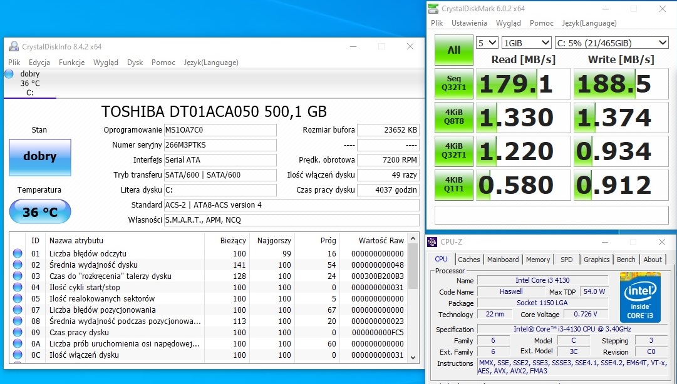The image size is (677, 384).
Task: Click the 36 °C temperature button
Action: click(x=39, y=211)
